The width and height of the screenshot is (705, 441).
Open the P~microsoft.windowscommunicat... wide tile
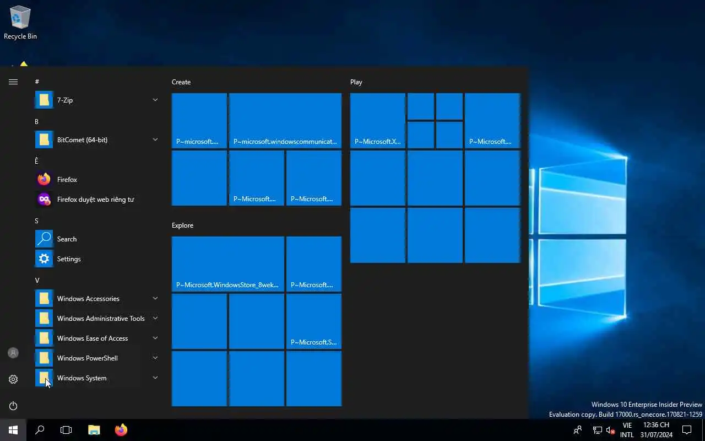click(x=285, y=121)
